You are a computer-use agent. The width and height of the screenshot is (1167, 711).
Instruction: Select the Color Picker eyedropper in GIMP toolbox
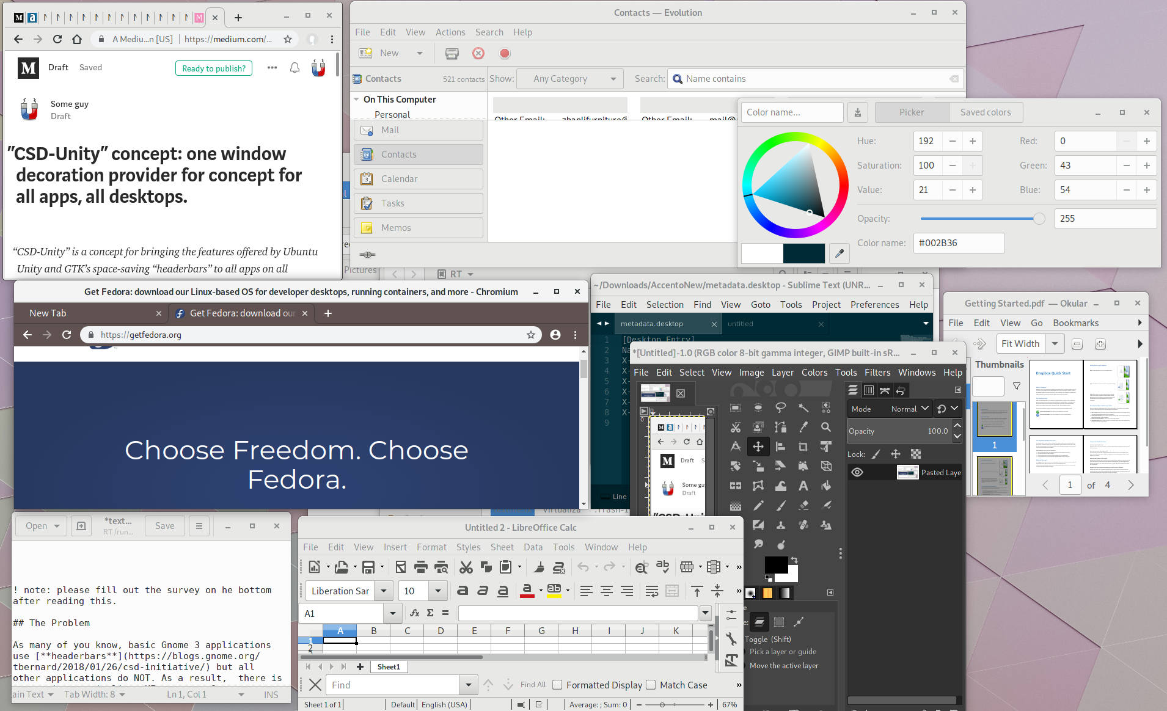pyautogui.click(x=803, y=428)
